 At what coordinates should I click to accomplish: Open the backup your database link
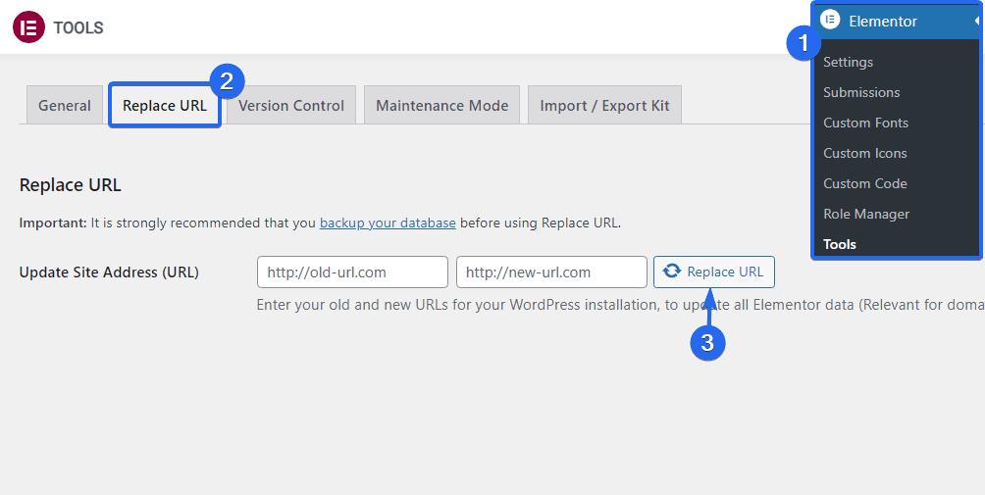pos(388,223)
